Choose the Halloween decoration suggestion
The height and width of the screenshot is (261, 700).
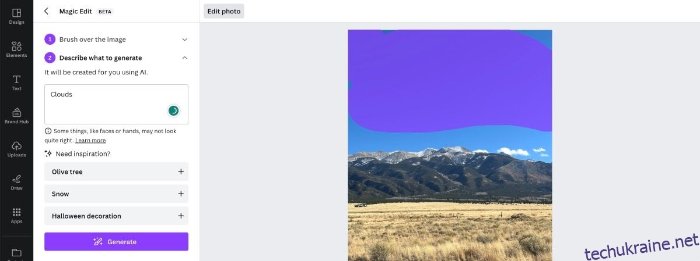[116, 216]
